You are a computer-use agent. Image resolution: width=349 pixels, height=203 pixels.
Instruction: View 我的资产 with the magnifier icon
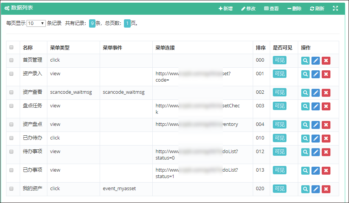305,189
